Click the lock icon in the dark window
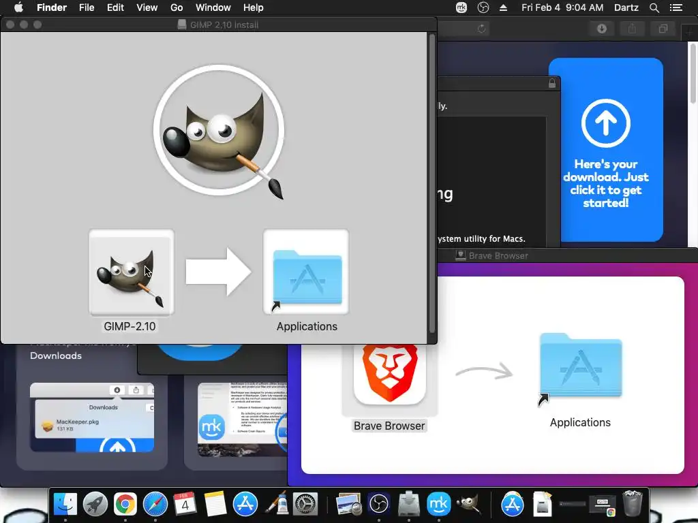 click(552, 83)
